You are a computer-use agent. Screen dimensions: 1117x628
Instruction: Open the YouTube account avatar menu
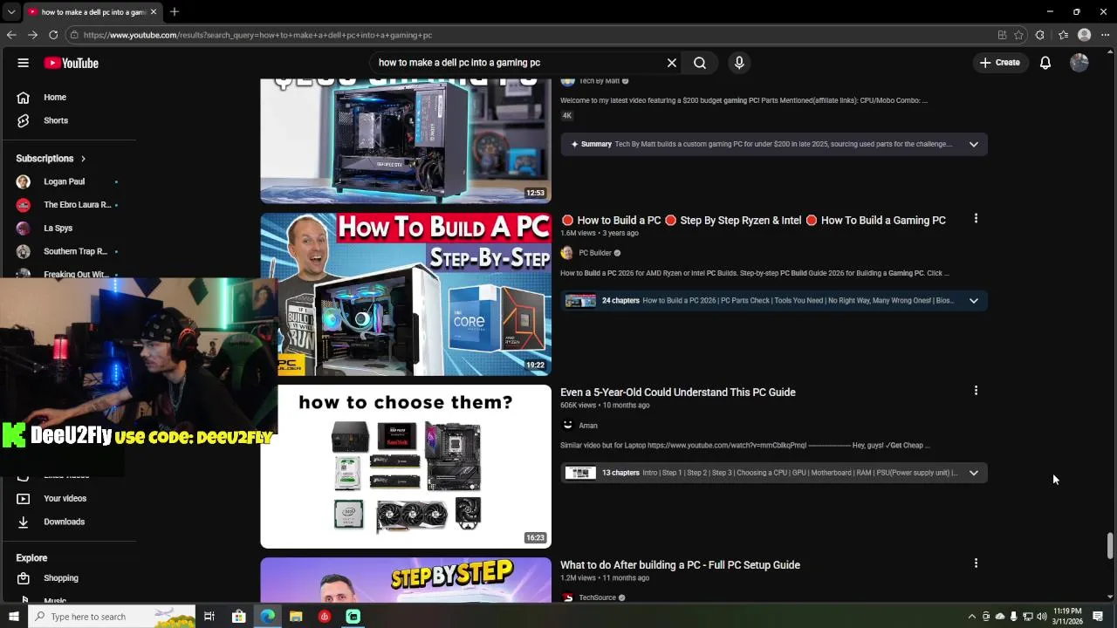coord(1079,63)
